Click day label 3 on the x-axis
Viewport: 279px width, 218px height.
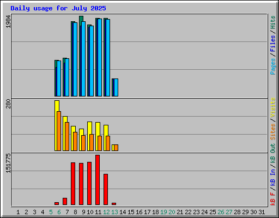coord(34,212)
